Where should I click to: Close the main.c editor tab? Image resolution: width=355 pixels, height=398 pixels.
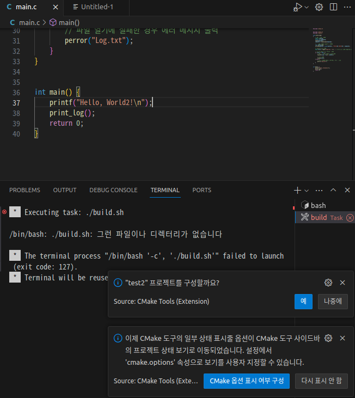click(x=56, y=7)
